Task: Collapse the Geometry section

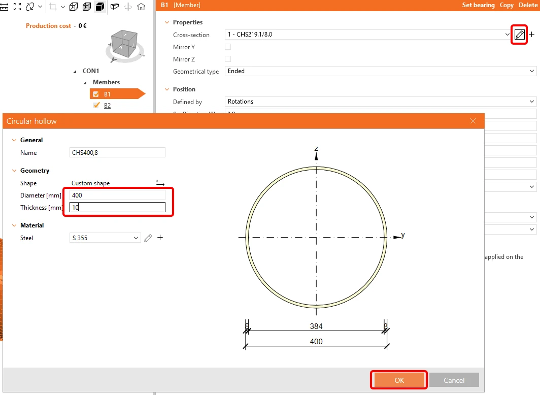Action: [x=14, y=171]
